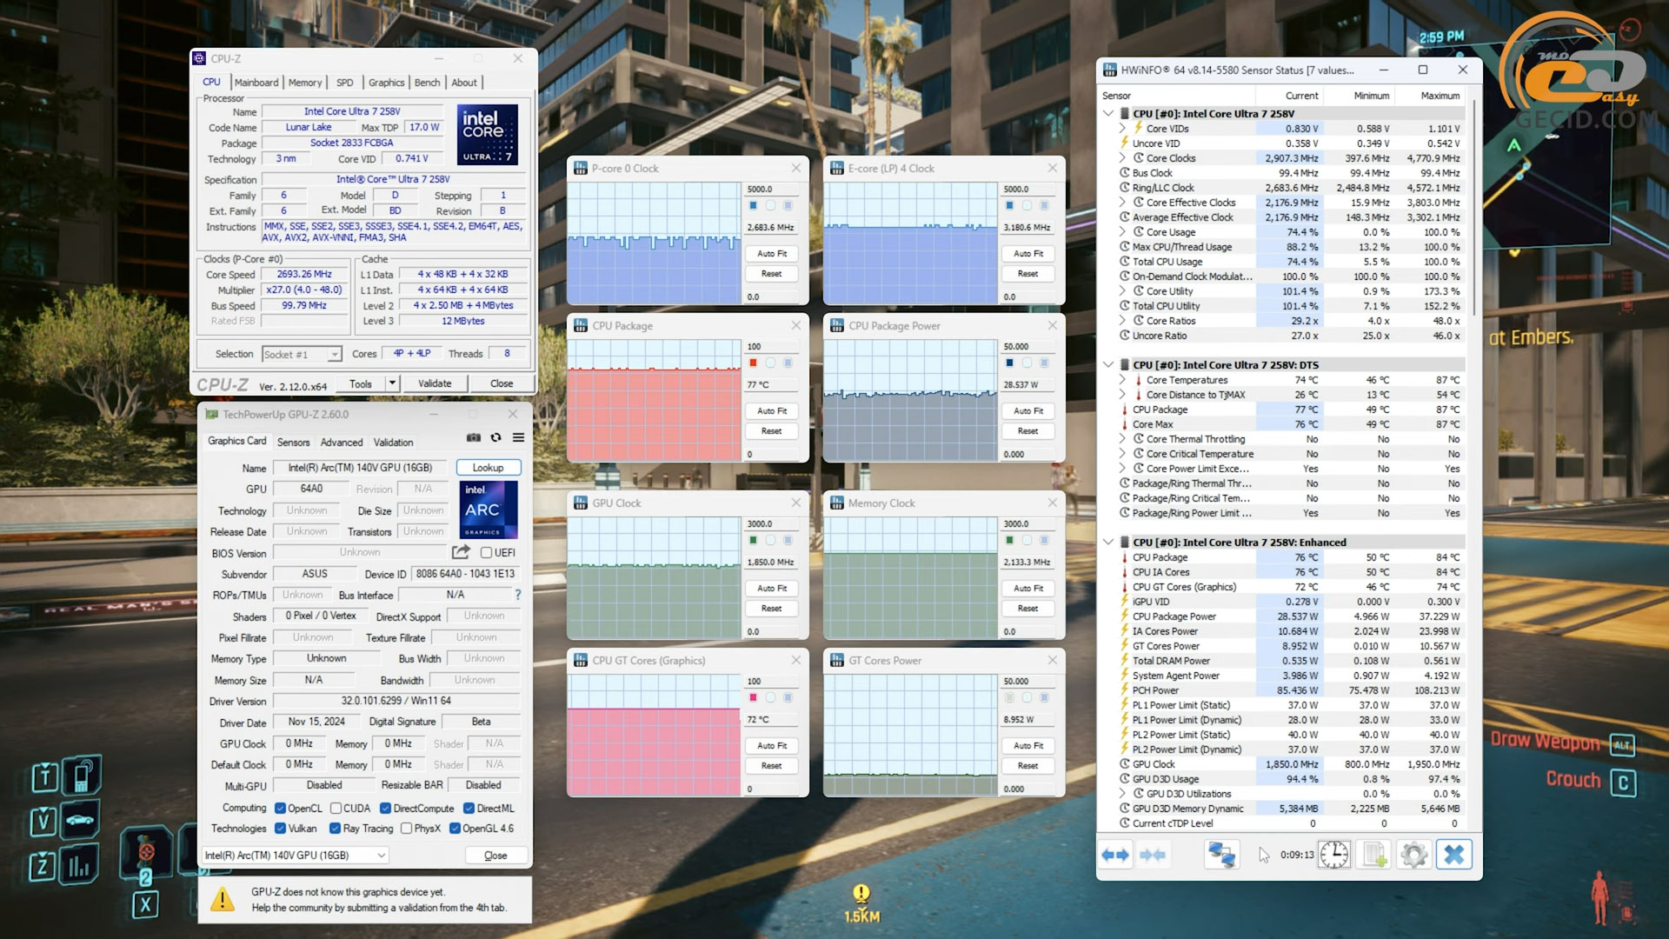
Task: Switch to the Bench tab in CPU-Z
Action: click(427, 83)
